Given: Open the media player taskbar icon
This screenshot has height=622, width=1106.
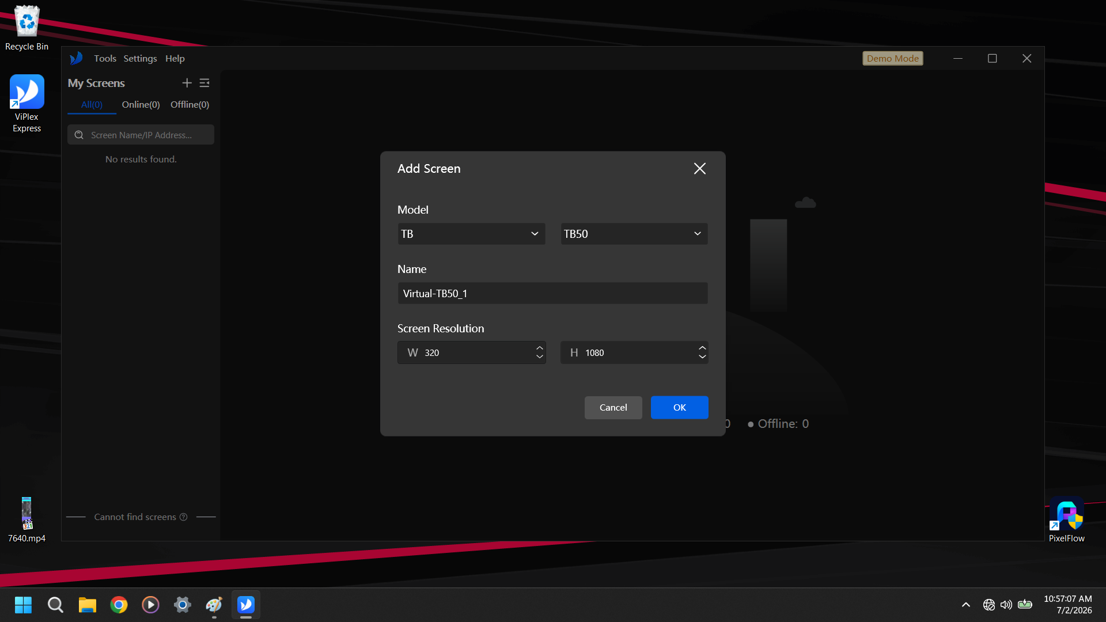Looking at the screenshot, I should [x=150, y=605].
